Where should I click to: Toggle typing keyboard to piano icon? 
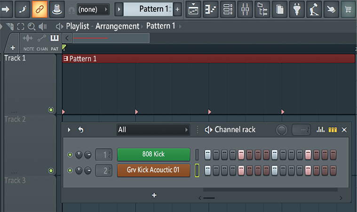click(x=22, y=9)
